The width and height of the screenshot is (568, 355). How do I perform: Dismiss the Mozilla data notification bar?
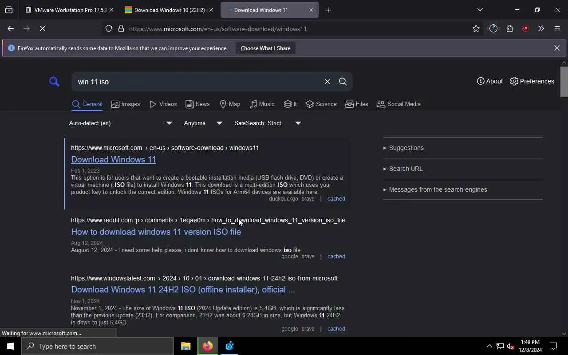(x=556, y=48)
